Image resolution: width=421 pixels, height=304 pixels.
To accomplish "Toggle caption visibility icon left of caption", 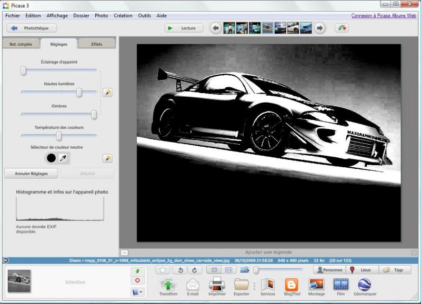I will [124, 252].
